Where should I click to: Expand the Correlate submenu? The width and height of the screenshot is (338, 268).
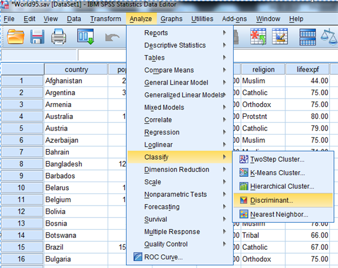coord(180,120)
